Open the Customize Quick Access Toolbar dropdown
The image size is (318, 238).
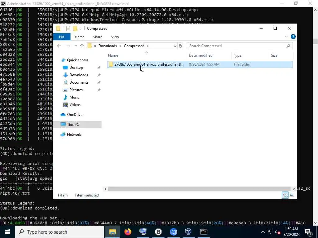(x=81, y=29)
